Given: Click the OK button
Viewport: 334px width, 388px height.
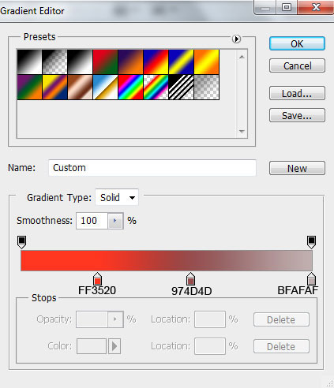Looking at the screenshot, I should 297,43.
